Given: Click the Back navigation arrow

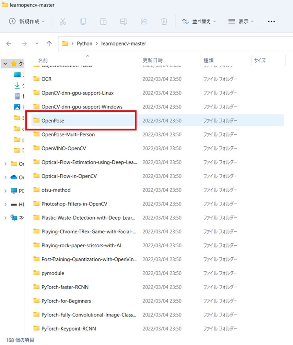Looking at the screenshot, I should click(x=9, y=43).
